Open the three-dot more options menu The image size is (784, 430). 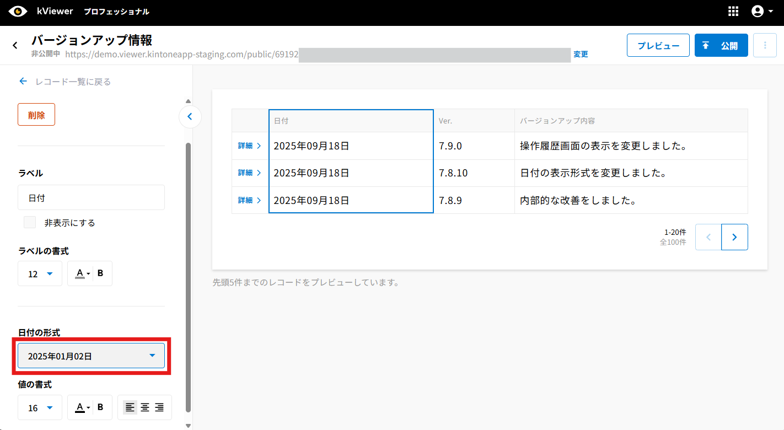[x=765, y=45]
